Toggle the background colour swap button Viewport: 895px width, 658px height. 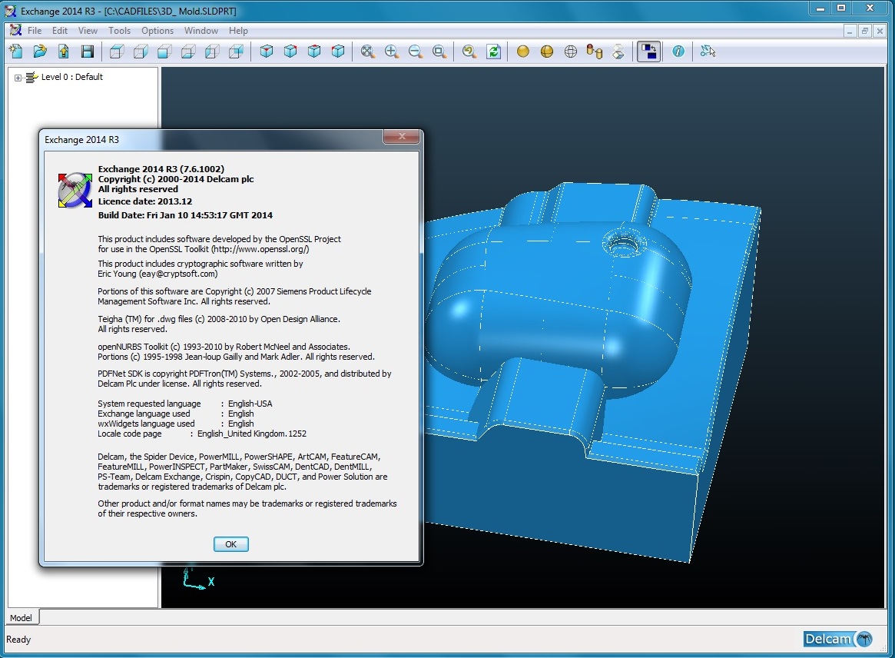648,52
